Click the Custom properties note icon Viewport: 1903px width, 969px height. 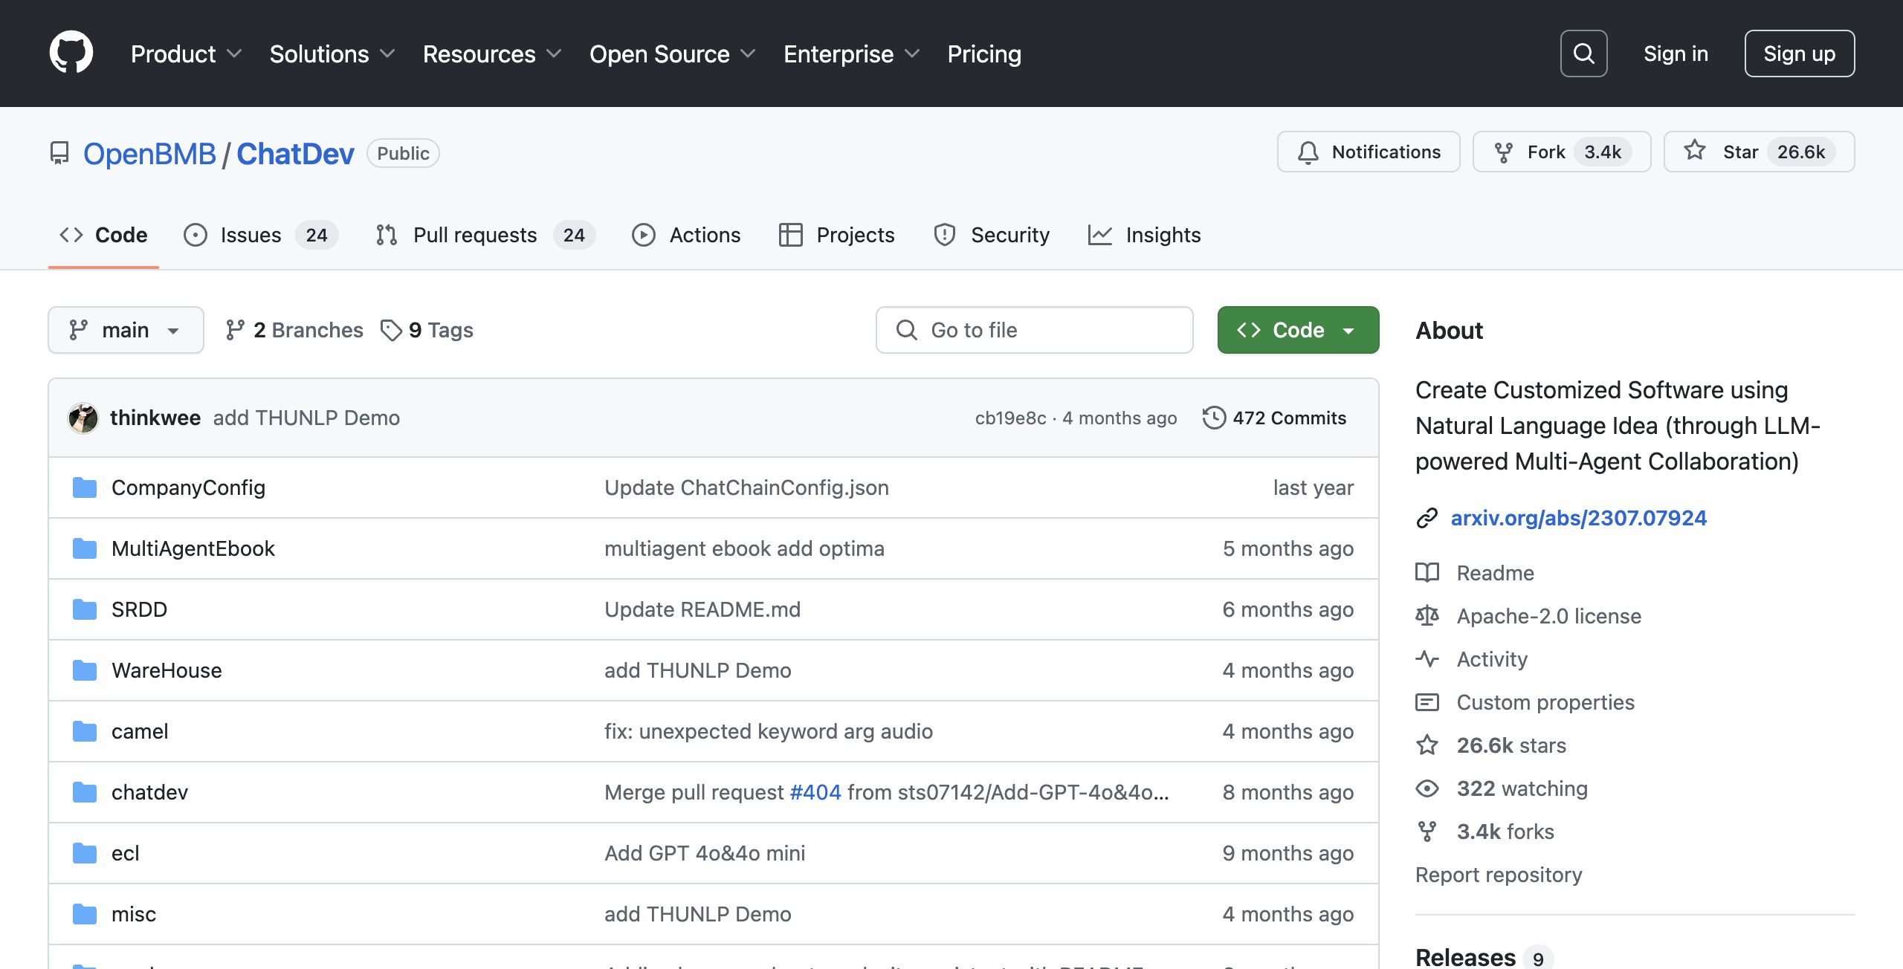coord(1427,702)
